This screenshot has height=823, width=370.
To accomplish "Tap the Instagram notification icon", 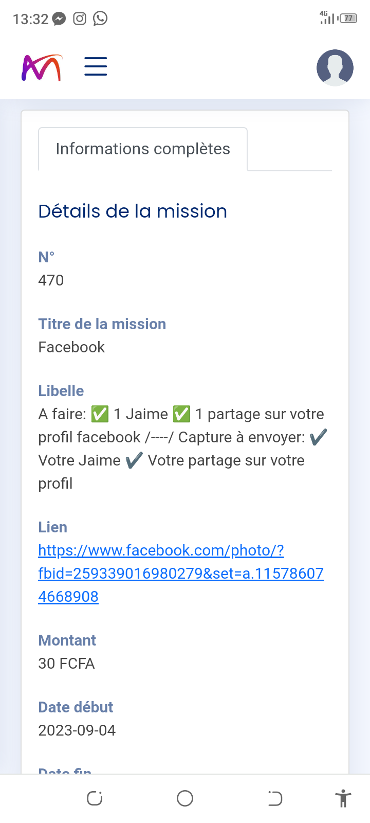I will [x=80, y=19].
